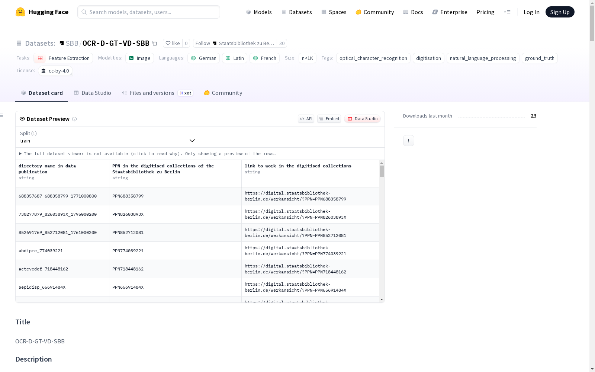Click the Downloads last month value 23

pos(534,116)
